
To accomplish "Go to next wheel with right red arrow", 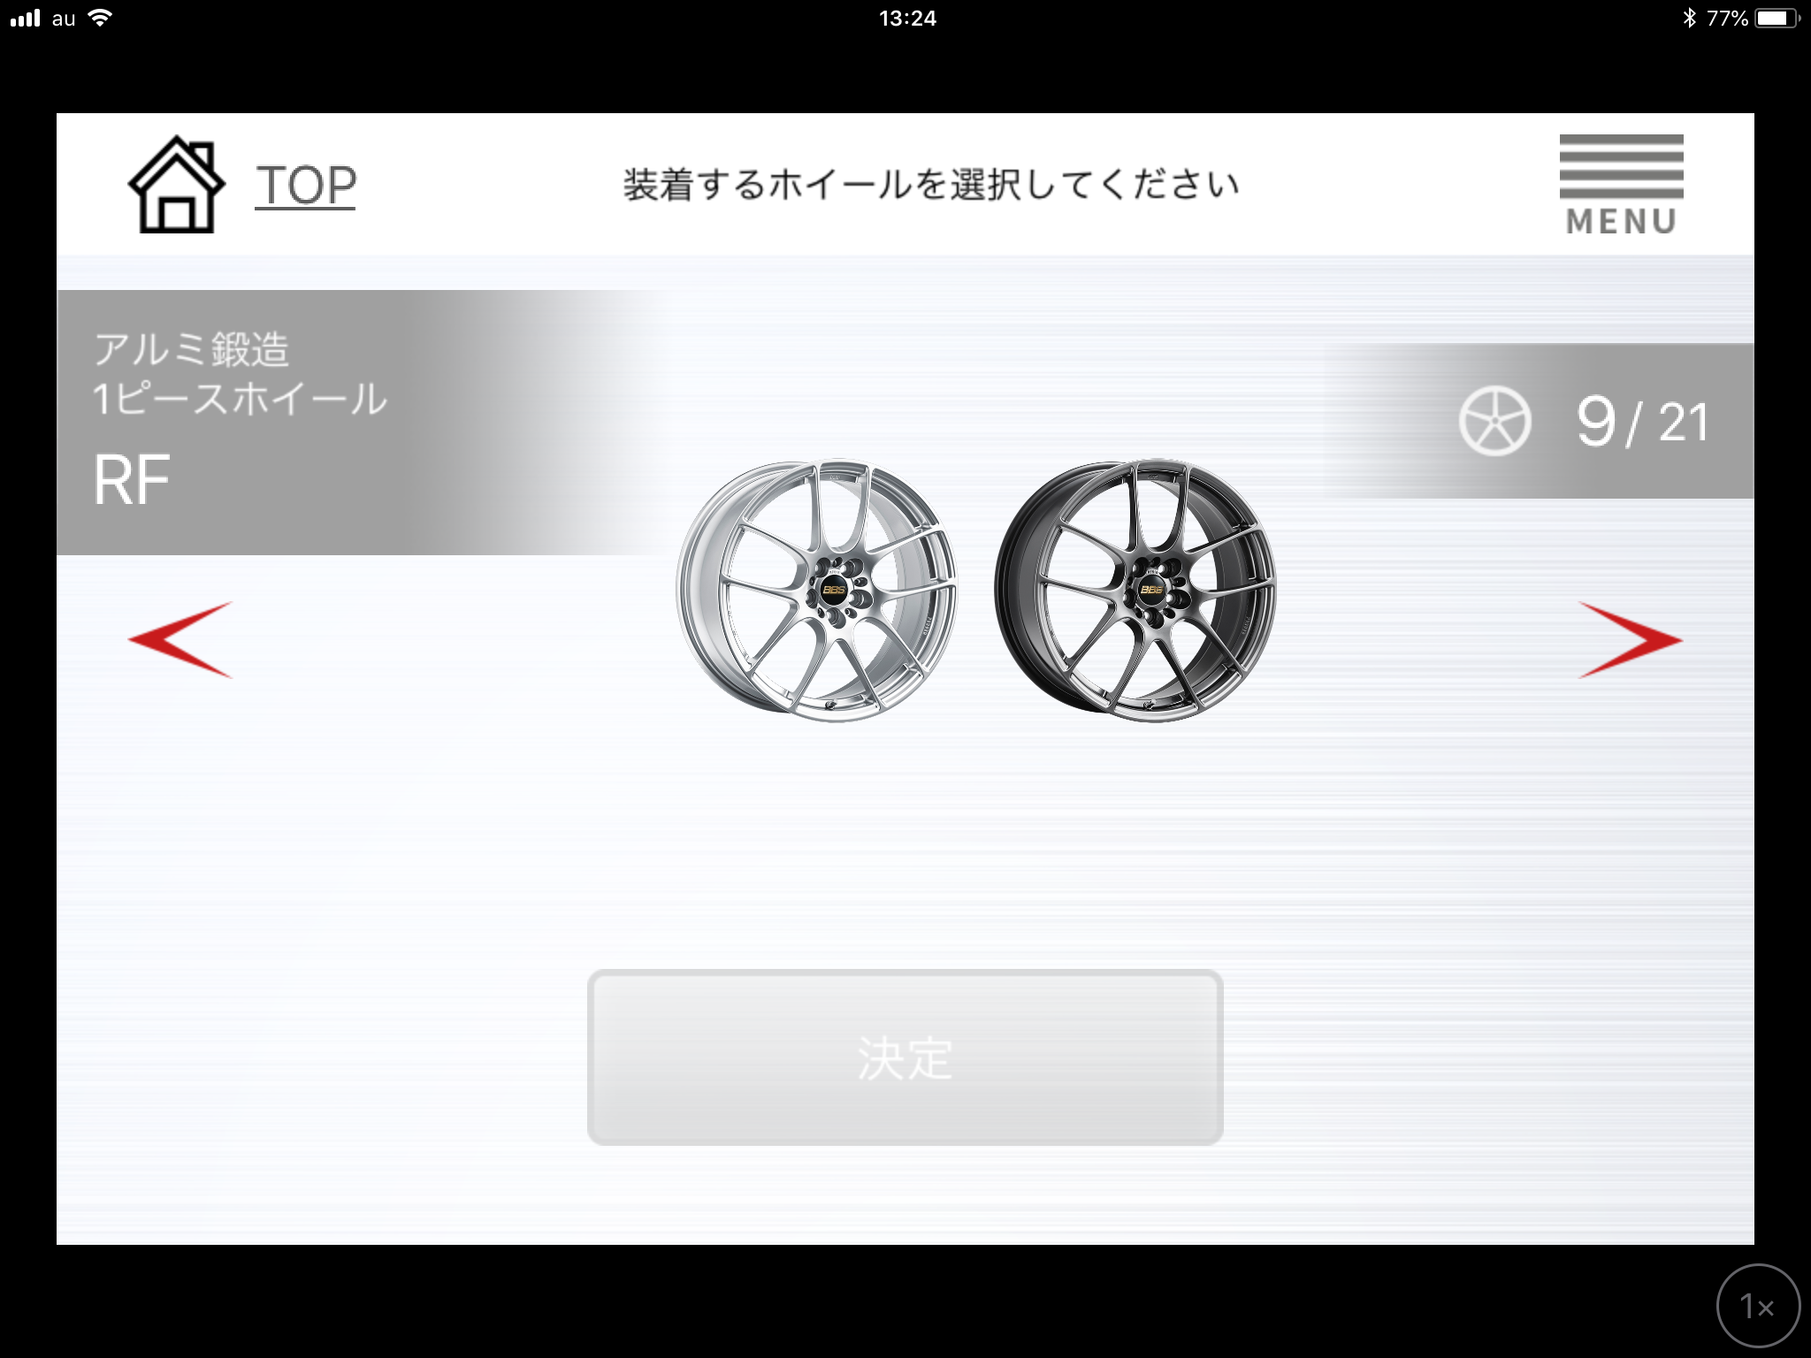I will (x=1630, y=639).
